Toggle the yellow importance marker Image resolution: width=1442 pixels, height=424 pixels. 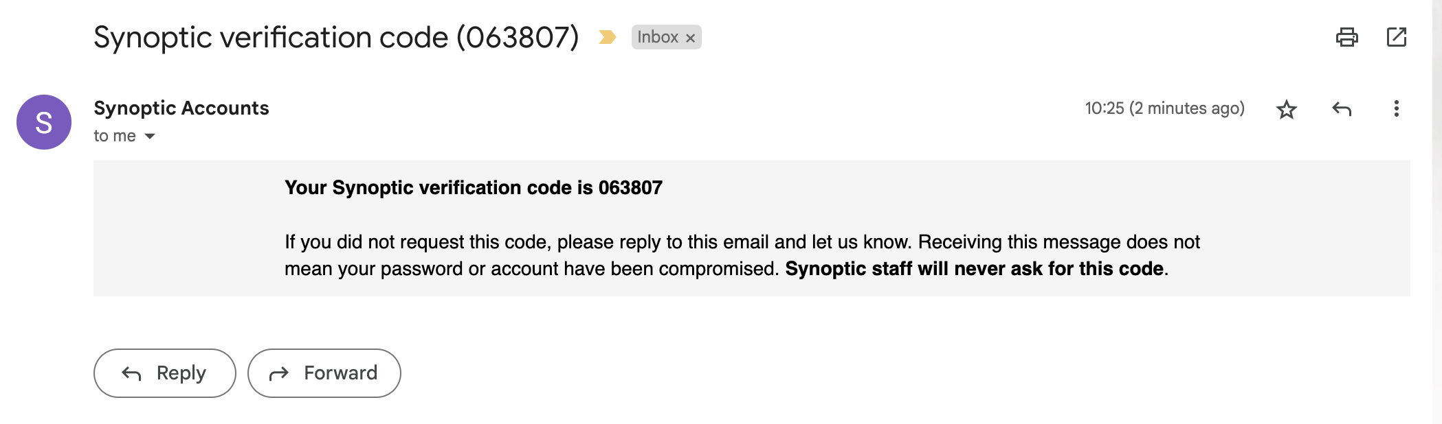pos(607,37)
